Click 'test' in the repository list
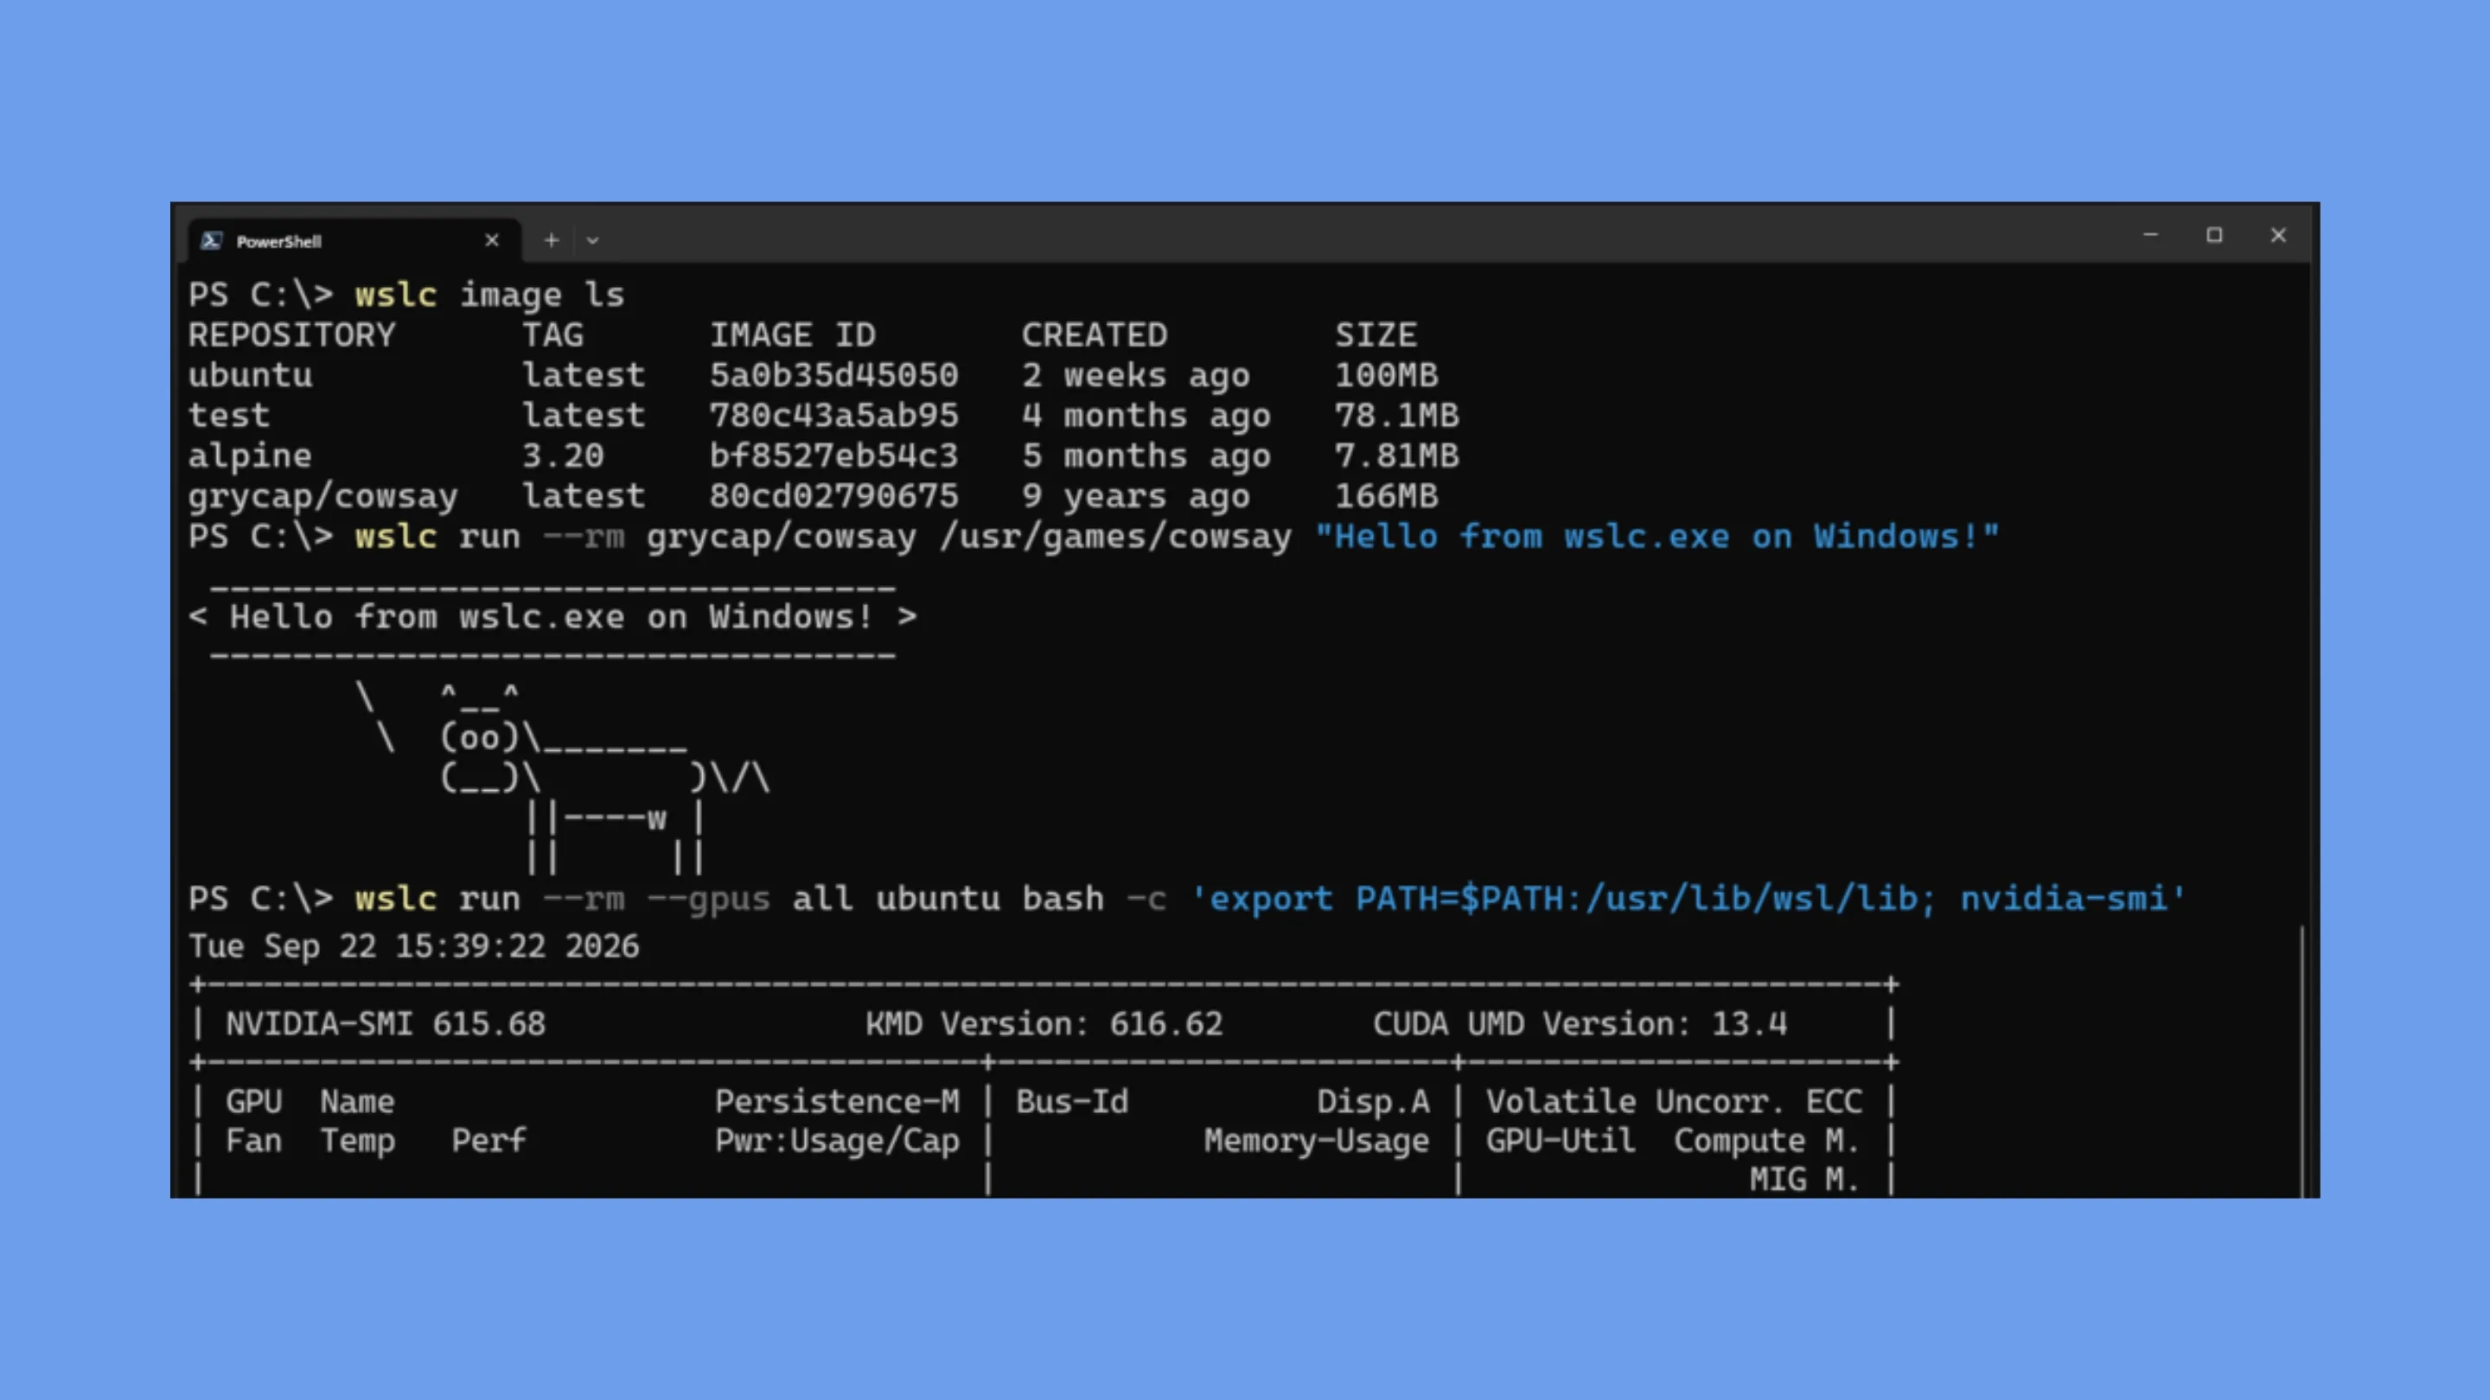The width and height of the screenshot is (2490, 1400). (x=229, y=416)
